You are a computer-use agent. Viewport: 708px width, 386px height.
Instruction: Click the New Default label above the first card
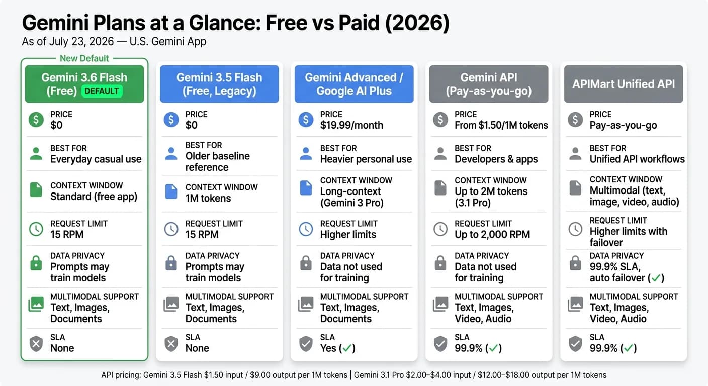[84, 58]
